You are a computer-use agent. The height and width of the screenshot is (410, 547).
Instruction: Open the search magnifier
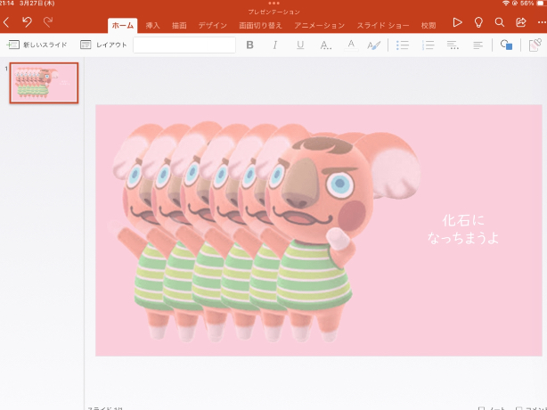500,22
